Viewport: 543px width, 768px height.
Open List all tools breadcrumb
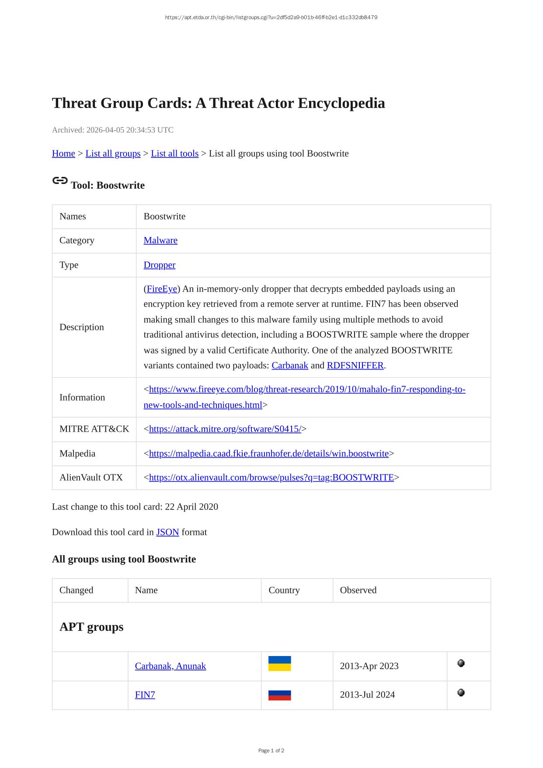pyautogui.click(x=174, y=154)
